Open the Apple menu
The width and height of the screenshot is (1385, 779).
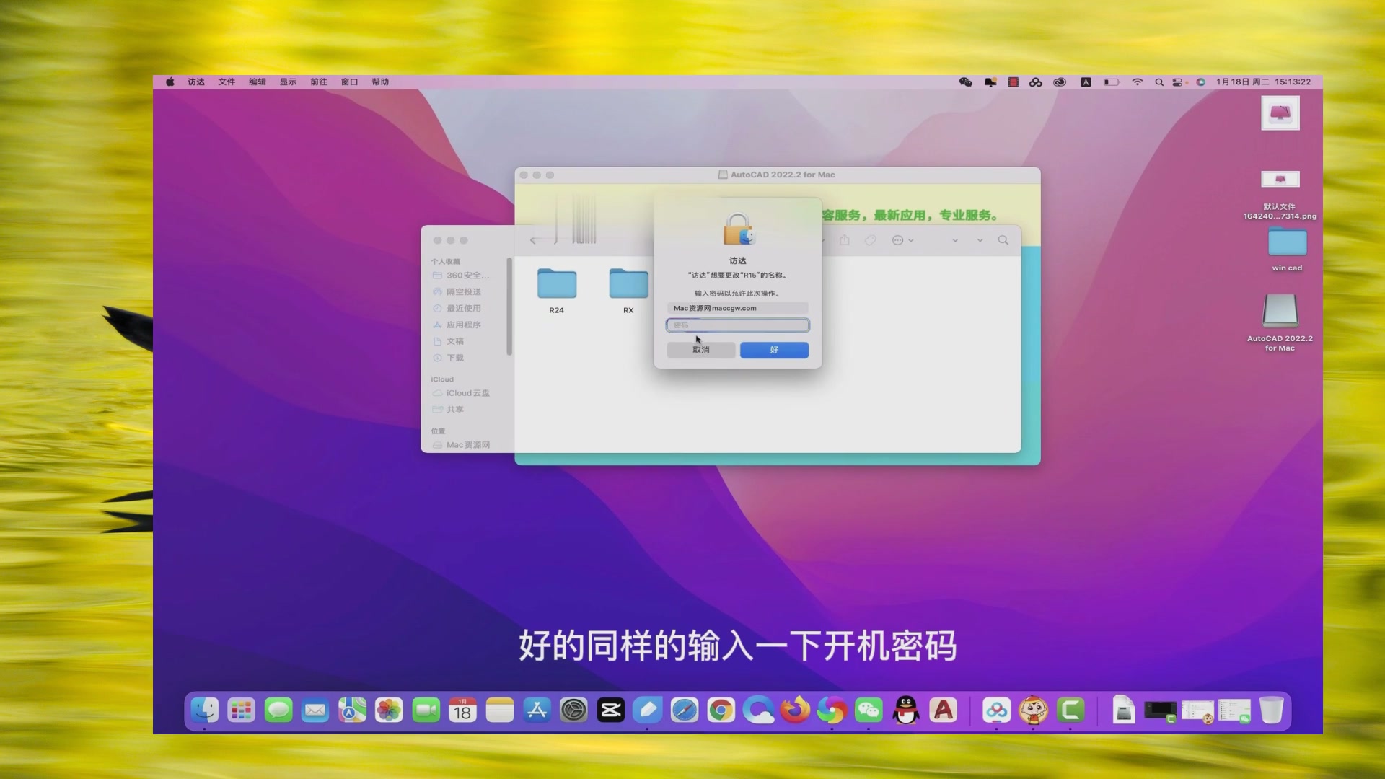170,82
